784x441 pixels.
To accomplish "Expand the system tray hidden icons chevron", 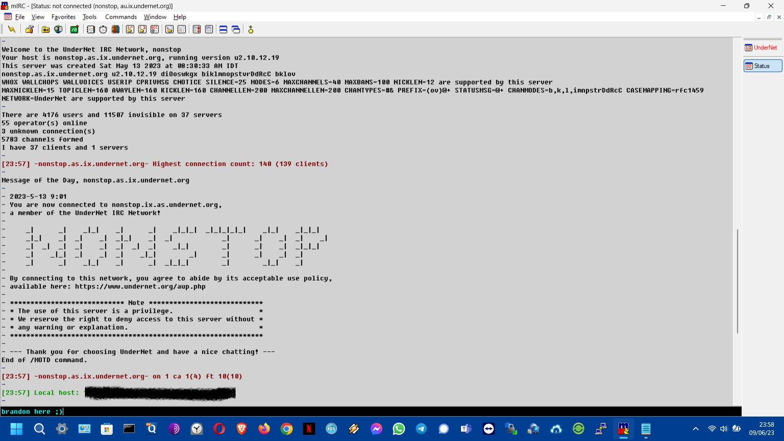I will (x=696, y=429).
